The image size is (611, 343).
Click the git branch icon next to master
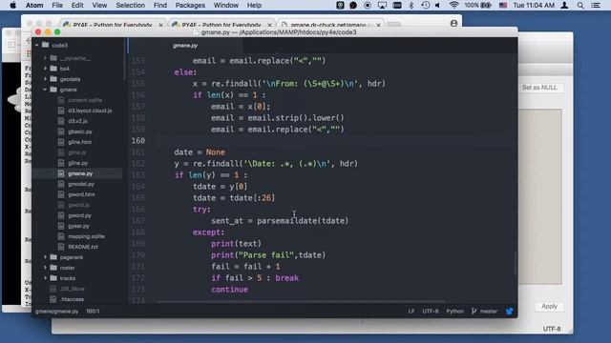coord(474,312)
